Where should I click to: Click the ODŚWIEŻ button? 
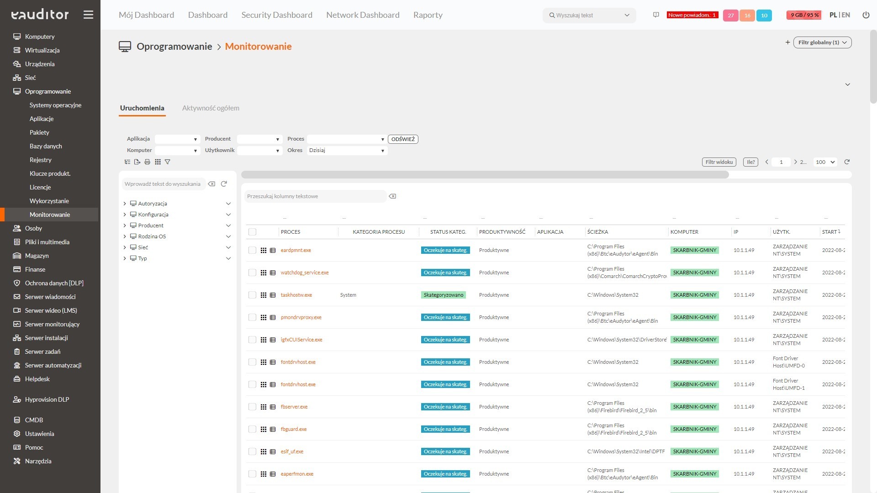click(x=402, y=138)
